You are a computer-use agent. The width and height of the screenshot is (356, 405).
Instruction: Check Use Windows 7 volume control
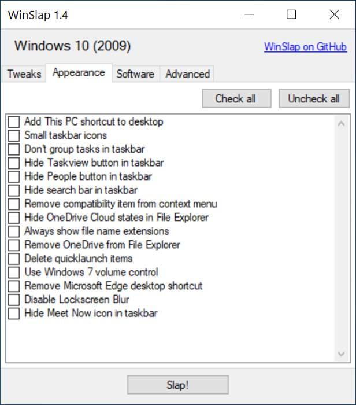click(14, 273)
